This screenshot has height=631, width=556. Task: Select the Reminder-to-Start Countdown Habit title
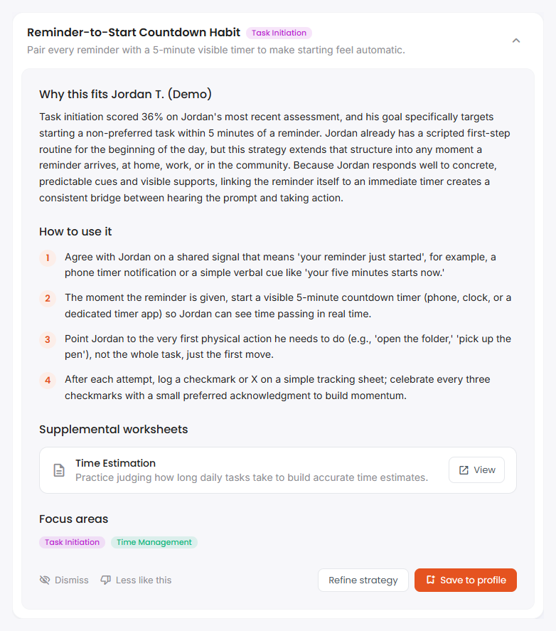click(134, 32)
